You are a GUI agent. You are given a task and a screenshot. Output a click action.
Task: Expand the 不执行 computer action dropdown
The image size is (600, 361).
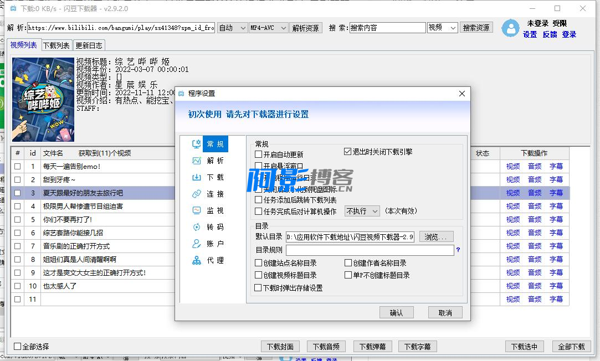click(x=362, y=211)
